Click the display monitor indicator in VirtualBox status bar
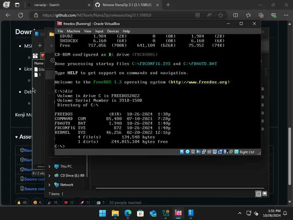 (215, 152)
